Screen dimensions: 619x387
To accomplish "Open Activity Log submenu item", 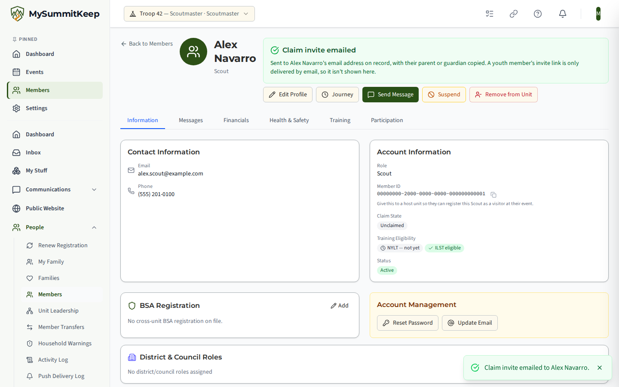I will tap(62, 360).
